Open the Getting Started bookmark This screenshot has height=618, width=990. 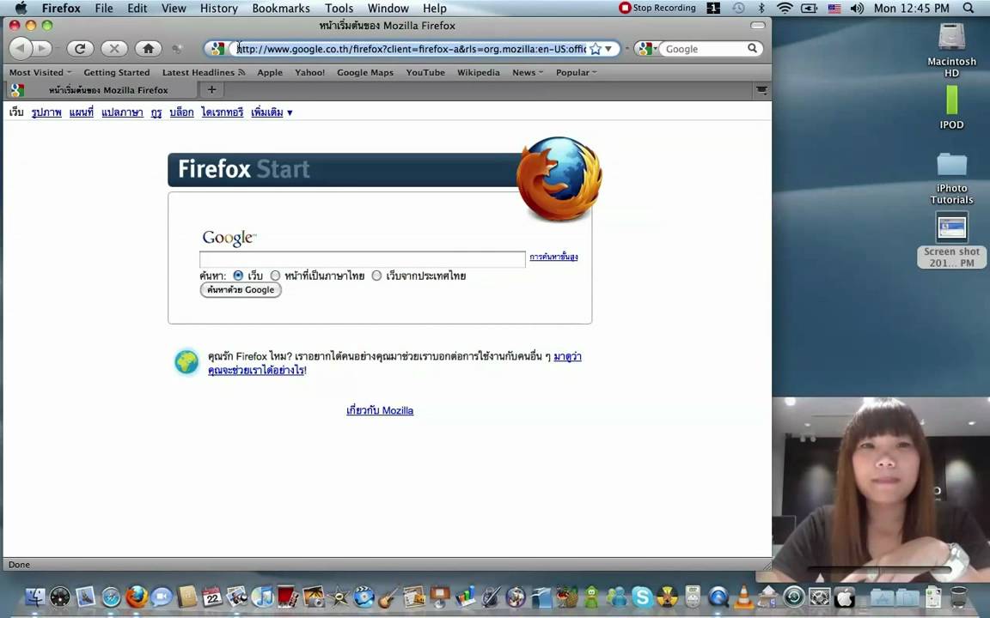point(117,72)
